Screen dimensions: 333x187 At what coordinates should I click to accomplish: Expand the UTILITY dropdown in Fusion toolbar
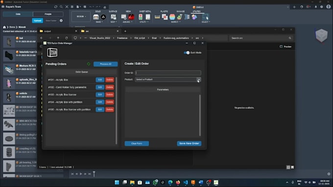pyautogui.click(x=143, y=22)
